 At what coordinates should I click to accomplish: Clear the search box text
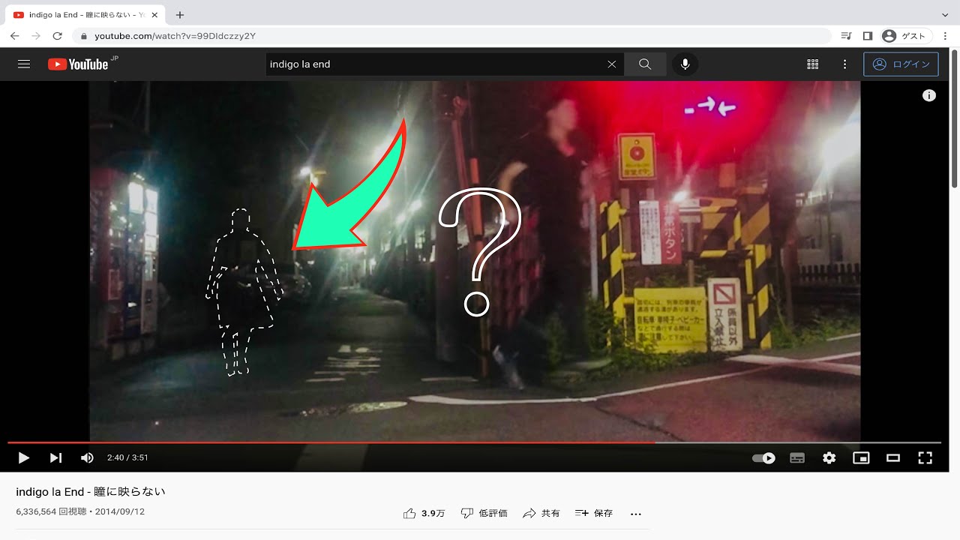coord(612,64)
